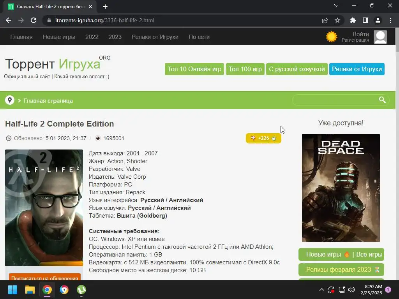The width and height of the screenshot is (399, 299).
Task: Open Топ 100 игр button
Action: pyautogui.click(x=245, y=69)
